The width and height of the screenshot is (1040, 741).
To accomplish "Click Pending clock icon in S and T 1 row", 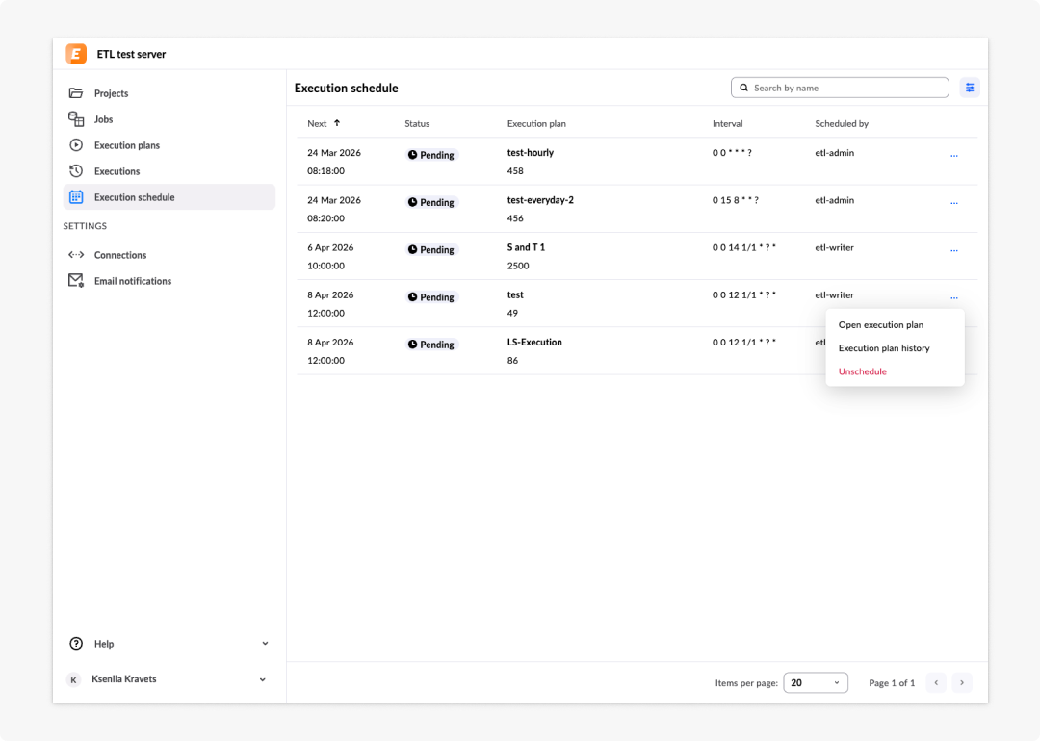I will 412,249.
